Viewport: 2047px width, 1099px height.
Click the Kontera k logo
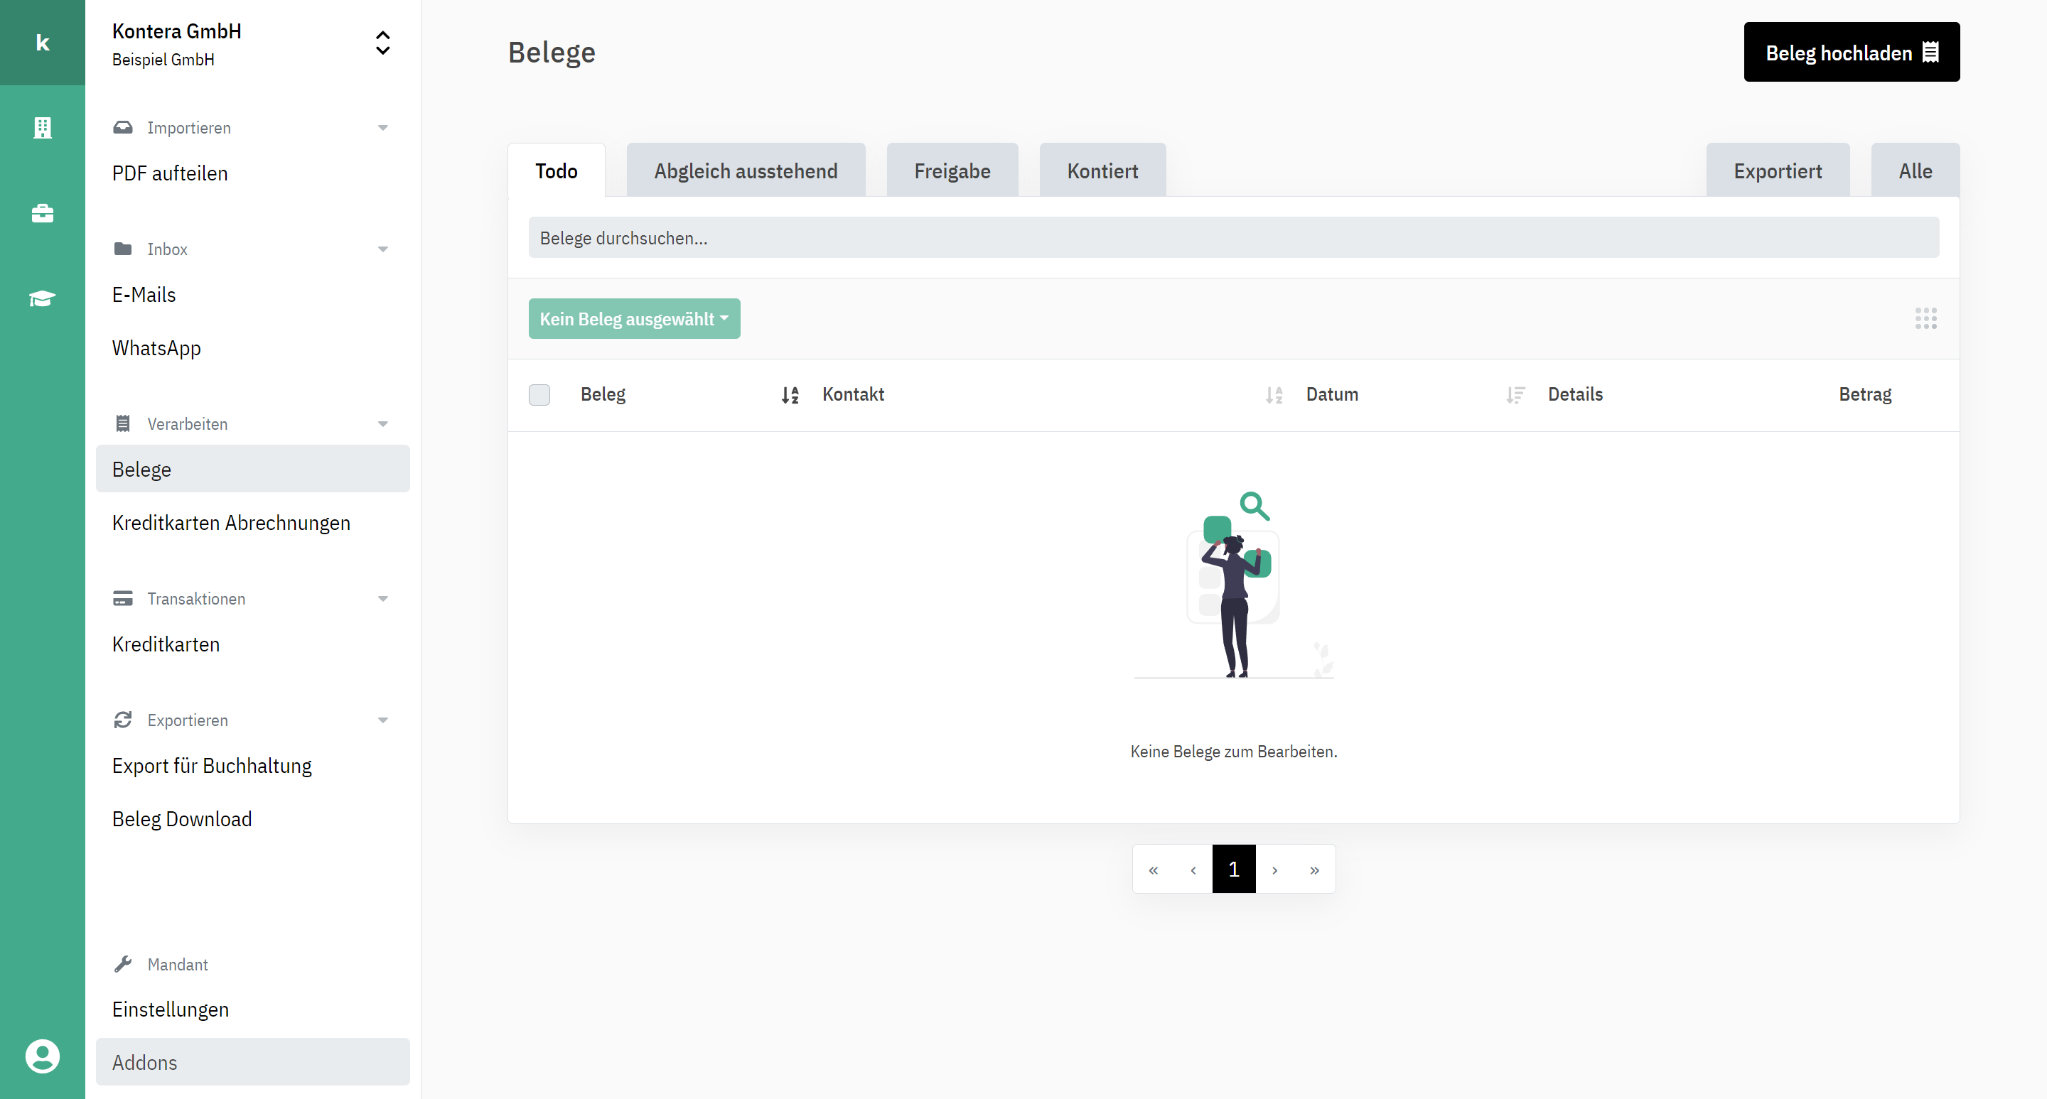pos(42,43)
